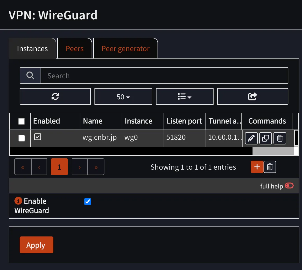
Task: Refresh the instances list
Action: coord(55,96)
